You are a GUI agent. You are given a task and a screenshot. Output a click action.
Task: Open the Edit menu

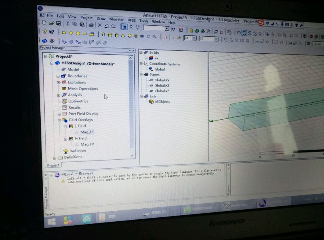point(60,16)
